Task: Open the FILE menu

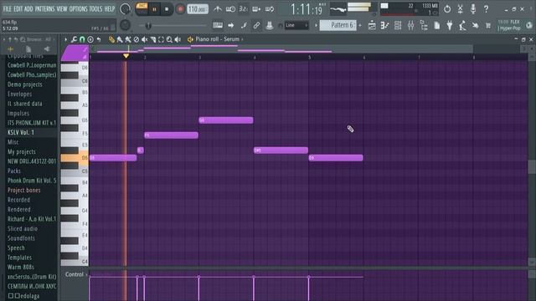Action: [7, 9]
